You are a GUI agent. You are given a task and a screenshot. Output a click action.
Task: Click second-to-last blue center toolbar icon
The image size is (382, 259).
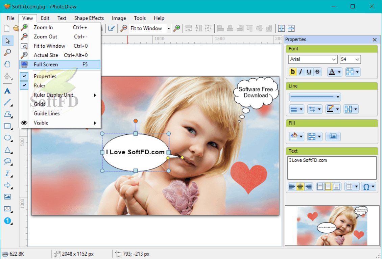pyautogui.click(x=281, y=28)
